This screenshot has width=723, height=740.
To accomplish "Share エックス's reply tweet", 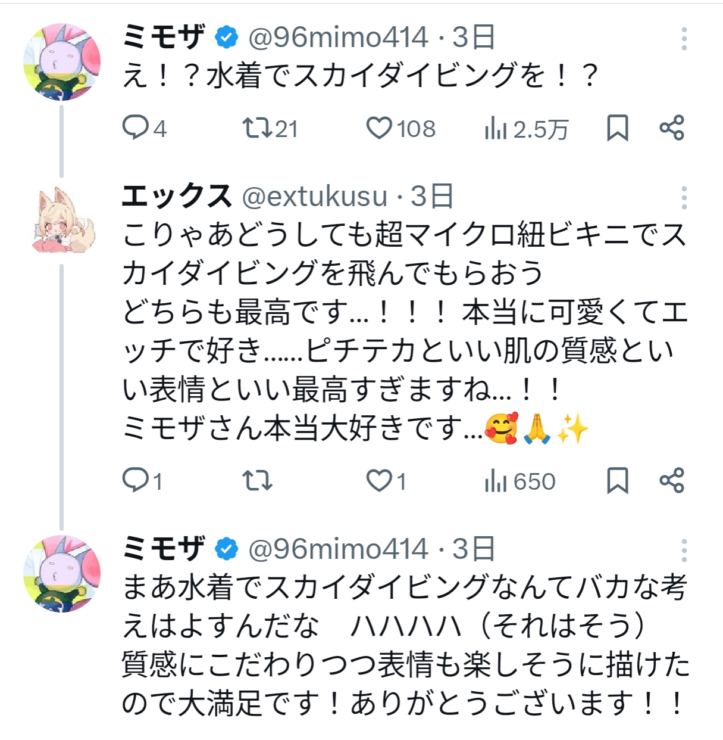I will (672, 480).
